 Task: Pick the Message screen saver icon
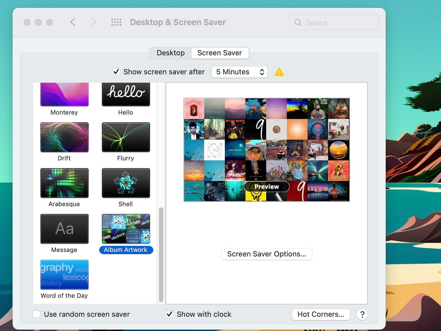64,229
